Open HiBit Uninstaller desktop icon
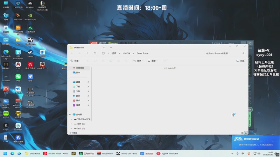This screenshot has width=280, height=157. (18, 55)
